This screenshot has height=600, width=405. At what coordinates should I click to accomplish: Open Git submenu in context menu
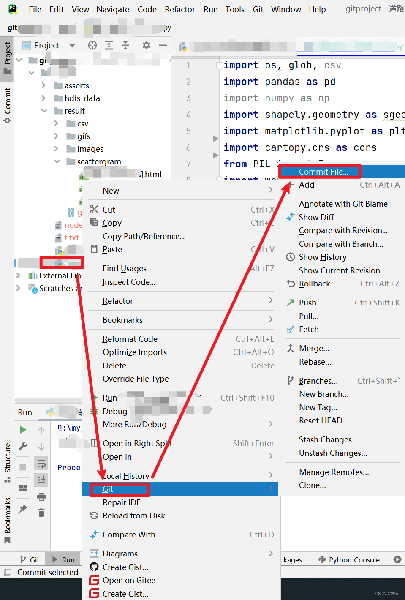(180, 489)
